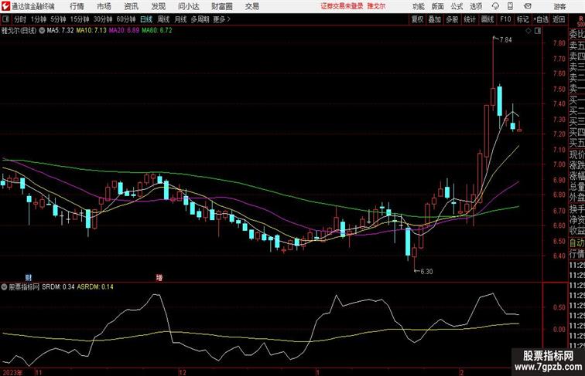Viewport: 585px width, 376px height.
Task: Switch to the 1分钟 period tab
Action: pyautogui.click(x=38, y=19)
